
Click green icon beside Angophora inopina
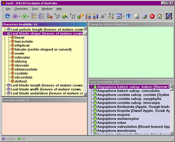pos(95,115)
